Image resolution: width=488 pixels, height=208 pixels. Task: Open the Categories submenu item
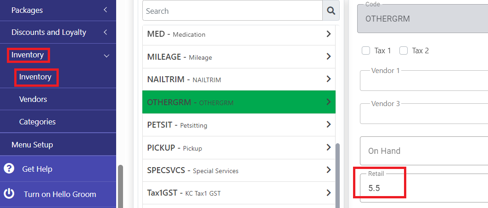coord(37,122)
